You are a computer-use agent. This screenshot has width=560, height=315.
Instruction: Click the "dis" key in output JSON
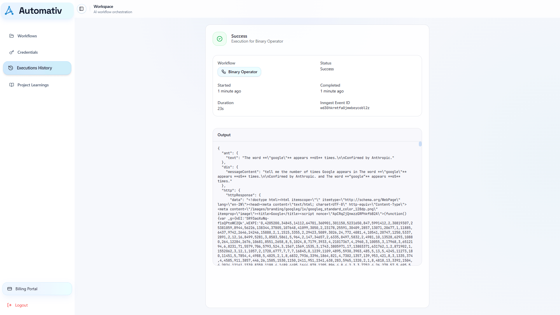pyautogui.click(x=227, y=167)
